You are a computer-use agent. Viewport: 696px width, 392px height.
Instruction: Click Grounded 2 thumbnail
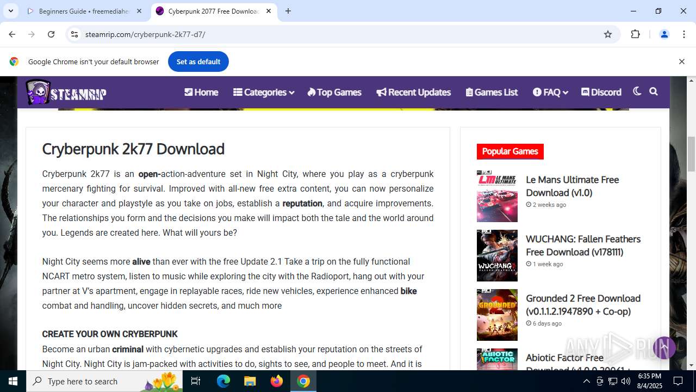click(497, 315)
